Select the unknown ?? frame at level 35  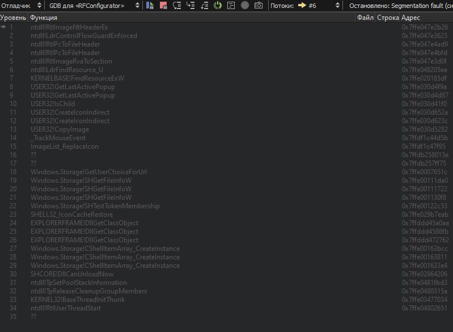[227, 317]
